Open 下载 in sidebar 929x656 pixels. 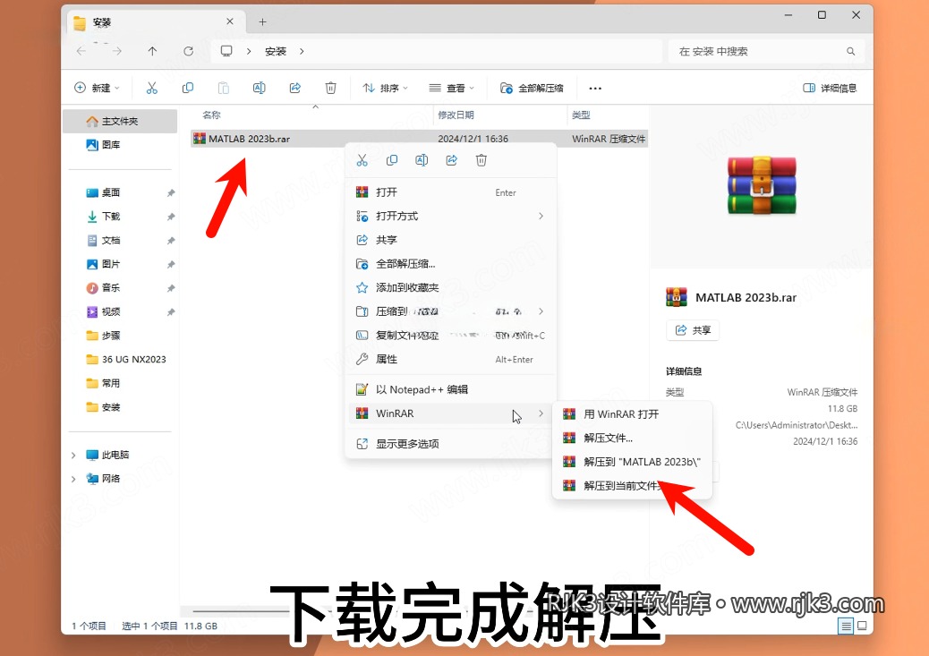tap(120, 217)
